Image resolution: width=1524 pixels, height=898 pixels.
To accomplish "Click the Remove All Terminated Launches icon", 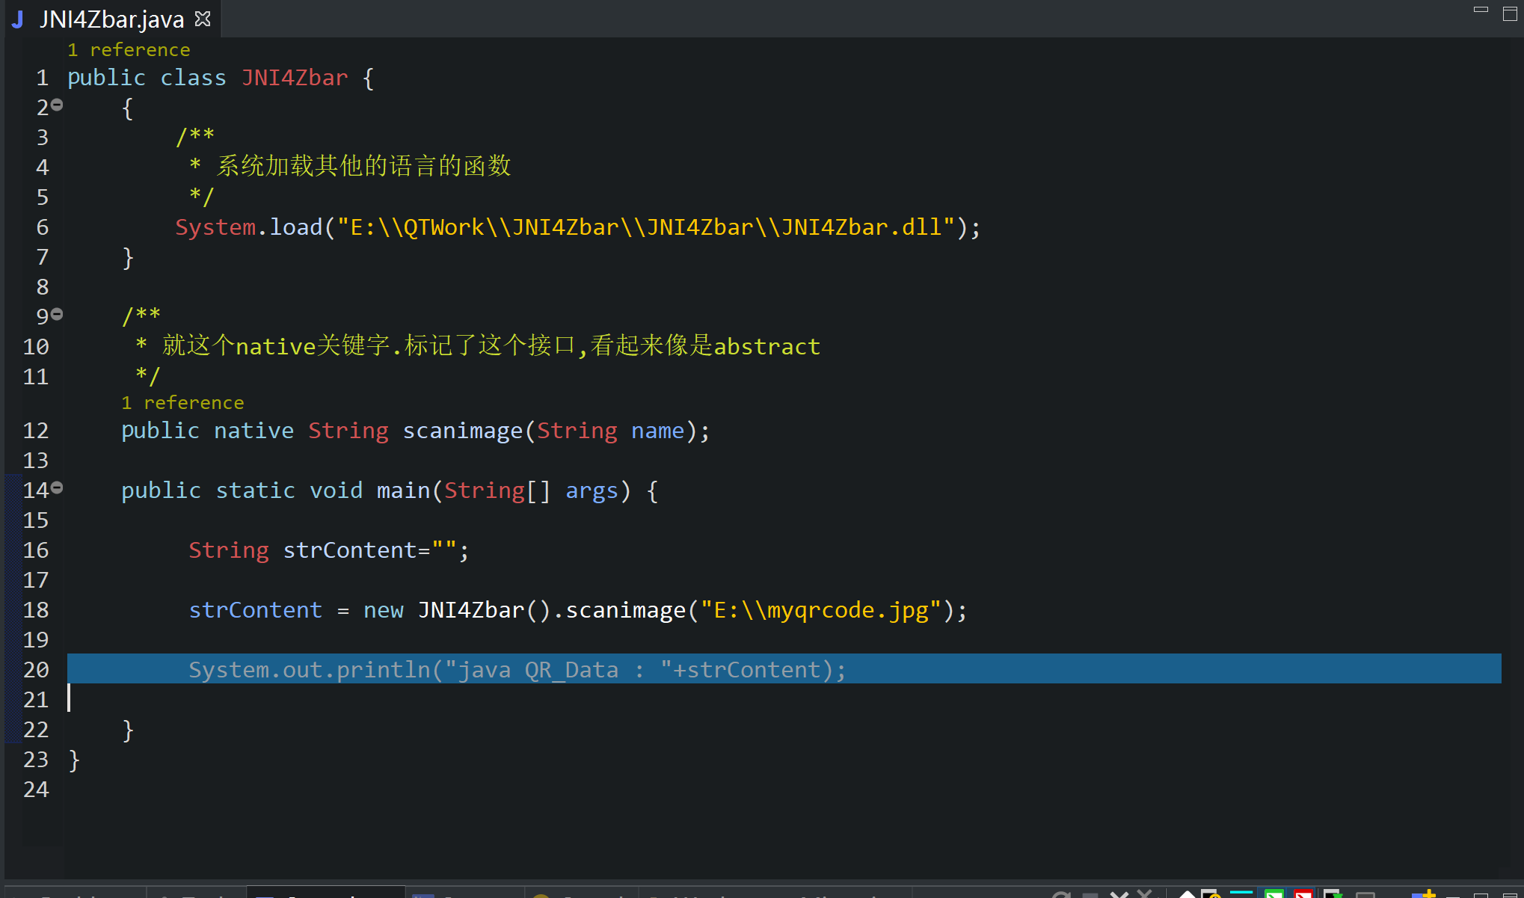I will tap(1144, 894).
